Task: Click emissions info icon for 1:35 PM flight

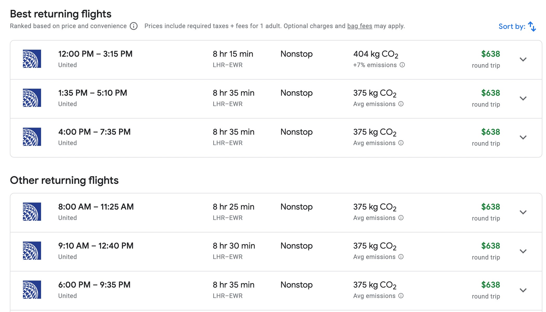Action: pyautogui.click(x=401, y=104)
